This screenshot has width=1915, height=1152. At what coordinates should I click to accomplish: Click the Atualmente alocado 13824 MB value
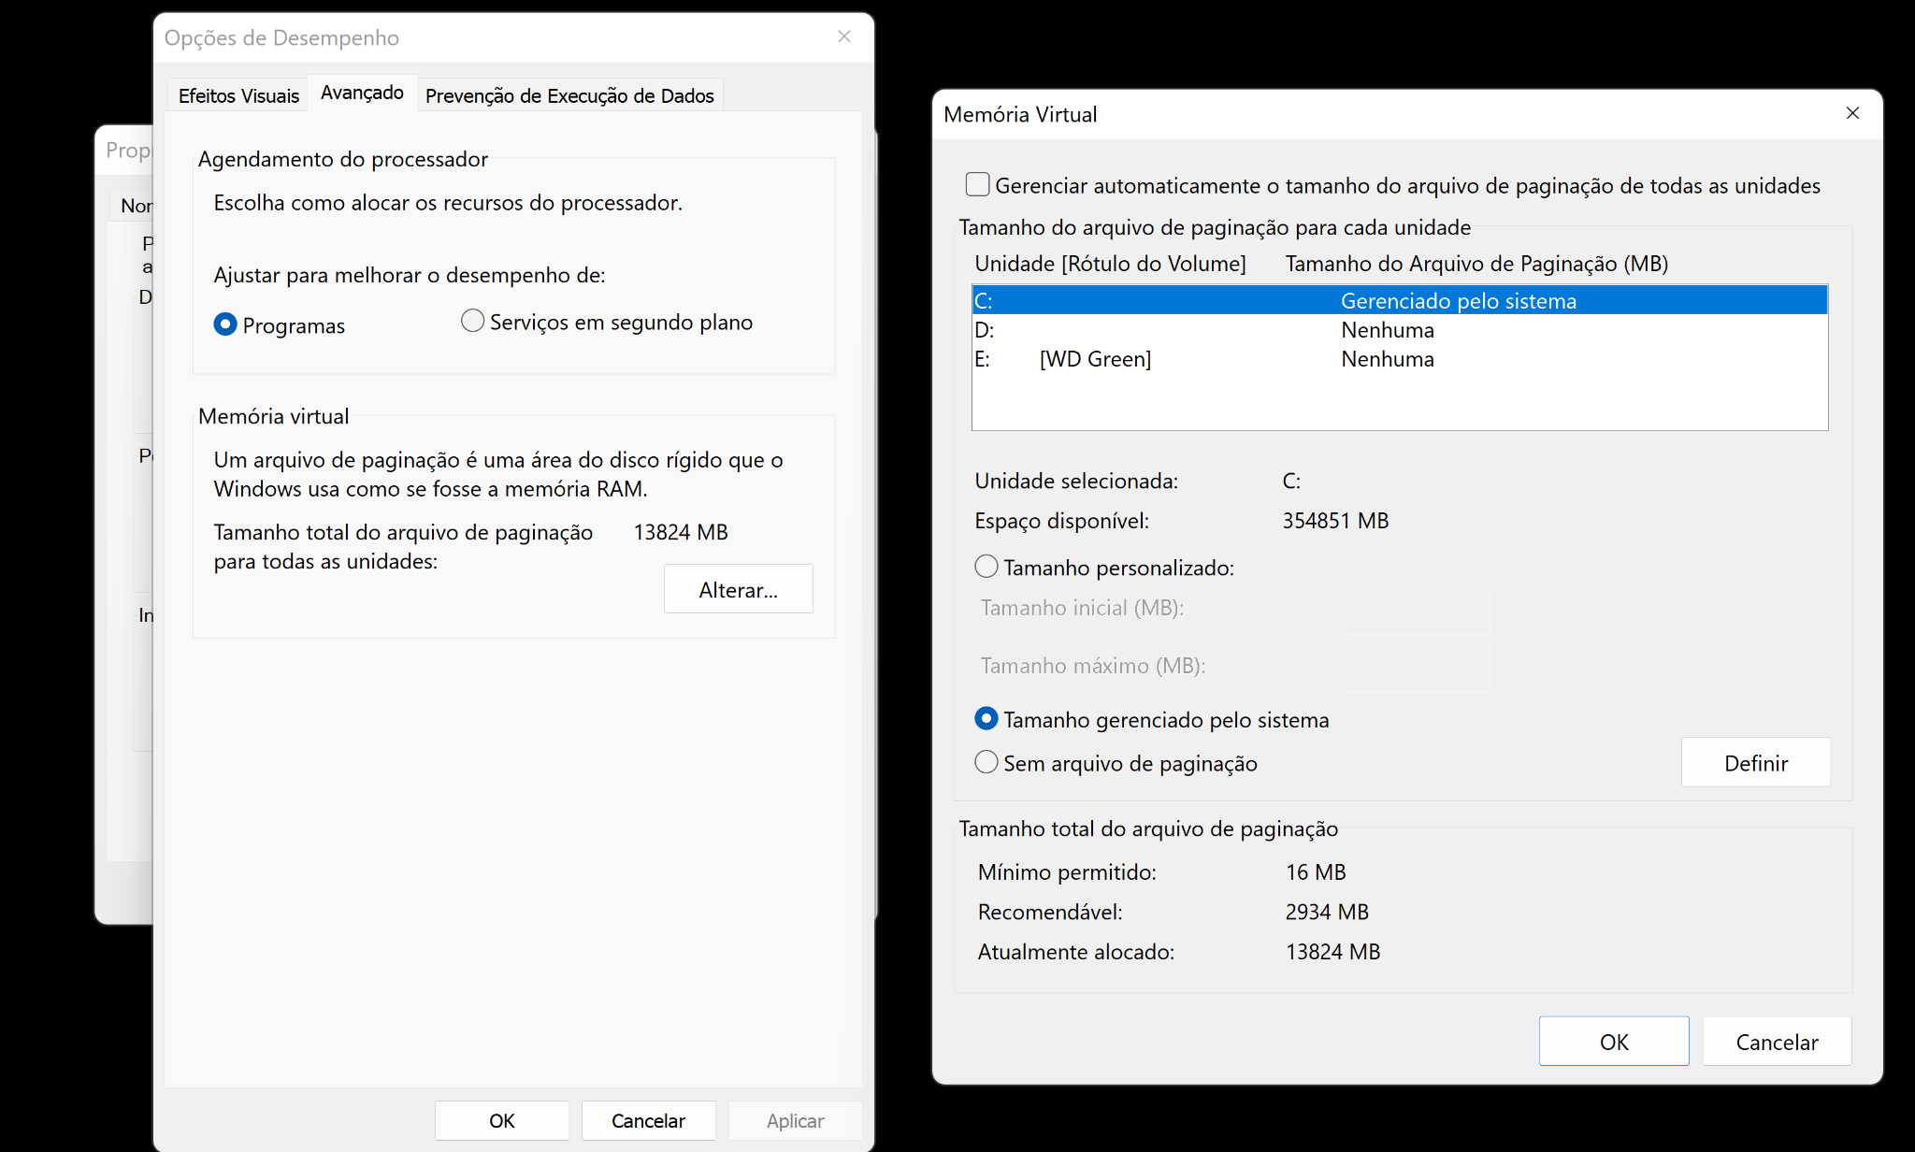pyautogui.click(x=1332, y=951)
